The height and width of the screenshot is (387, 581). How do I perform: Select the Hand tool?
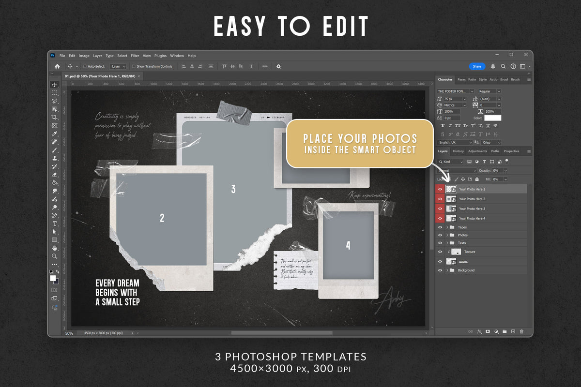pyautogui.click(x=55, y=248)
